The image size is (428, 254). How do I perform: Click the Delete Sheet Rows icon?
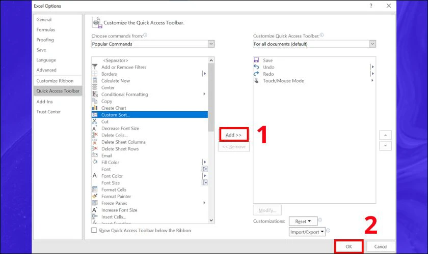pyautogui.click(x=95, y=149)
